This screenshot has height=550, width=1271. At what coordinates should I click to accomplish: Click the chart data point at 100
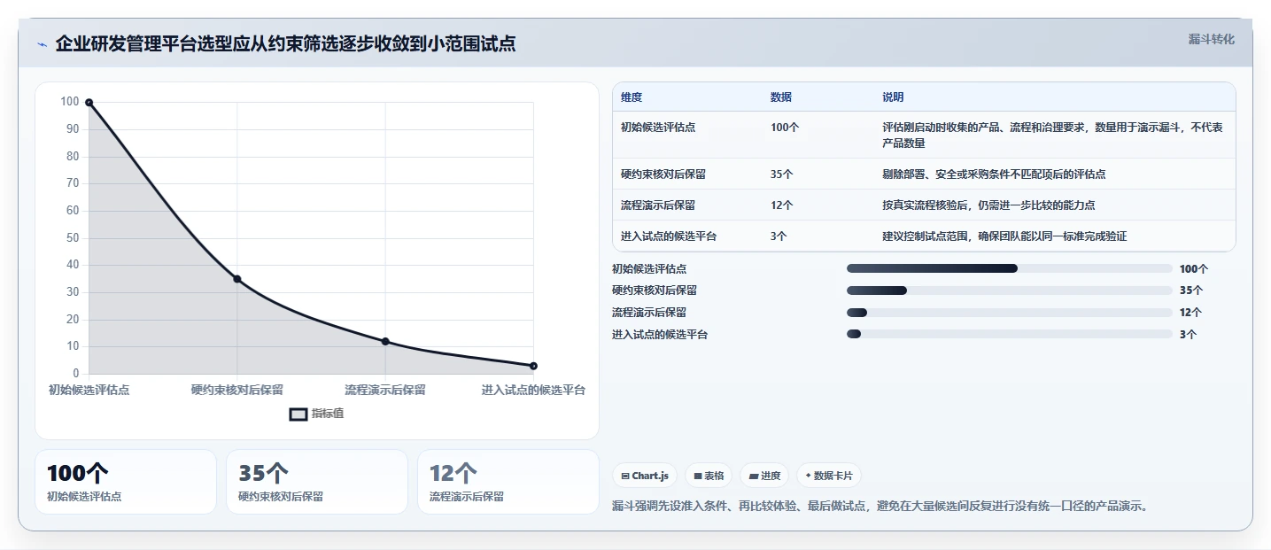(x=89, y=103)
